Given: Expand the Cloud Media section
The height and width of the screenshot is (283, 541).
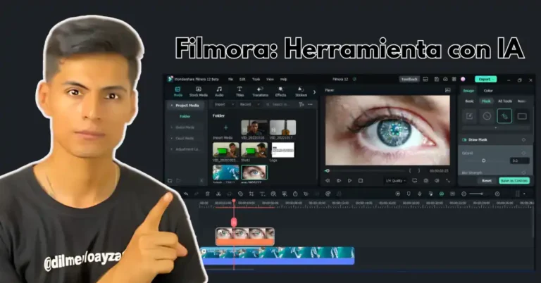Looking at the screenshot, I should (172, 139).
